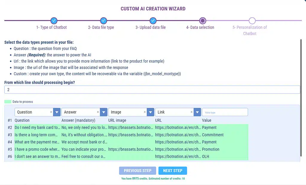Click the Next Step button
306x185 pixels.
pos(172,171)
